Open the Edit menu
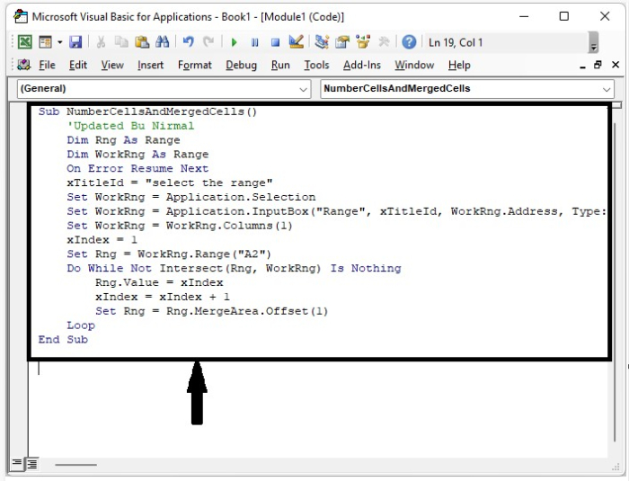Image resolution: width=629 pixels, height=481 pixels. tap(78, 65)
